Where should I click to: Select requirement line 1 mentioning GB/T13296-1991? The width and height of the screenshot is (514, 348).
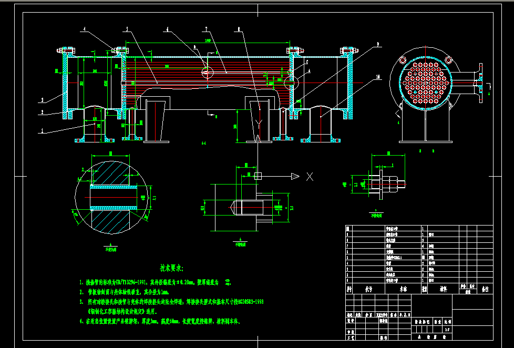[156, 282]
